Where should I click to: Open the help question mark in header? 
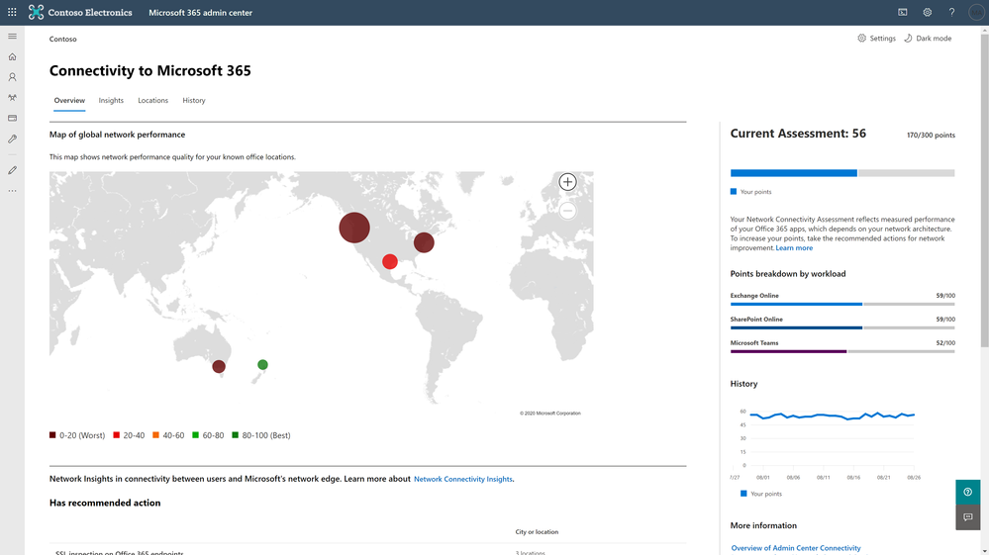(951, 12)
